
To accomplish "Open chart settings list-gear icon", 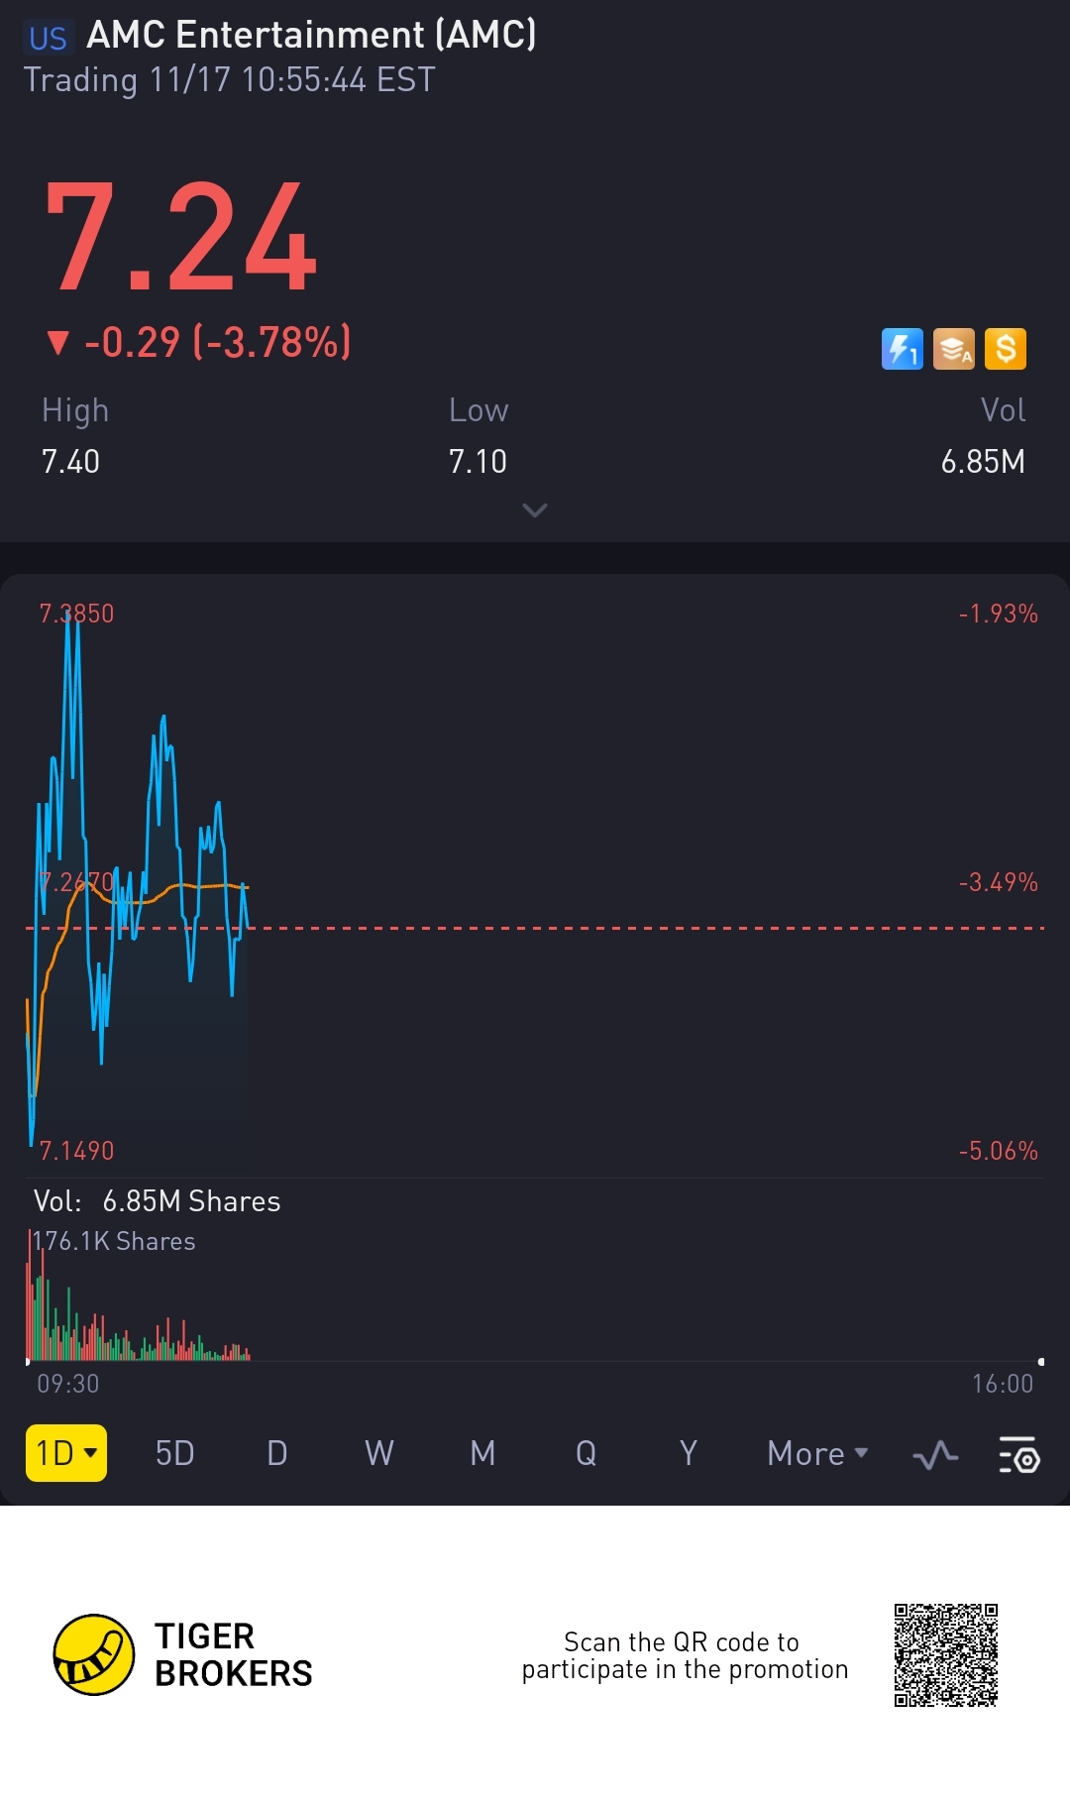I will [1017, 1455].
